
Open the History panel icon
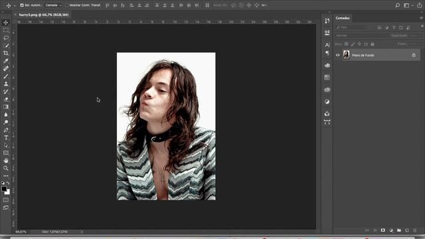pyautogui.click(x=327, y=21)
